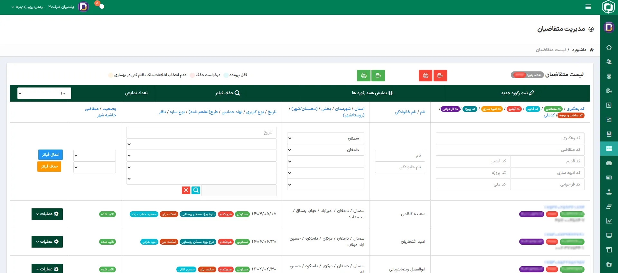Open the coins stack icon in the sidebar
This screenshot has width=618, height=273.
(609, 91)
